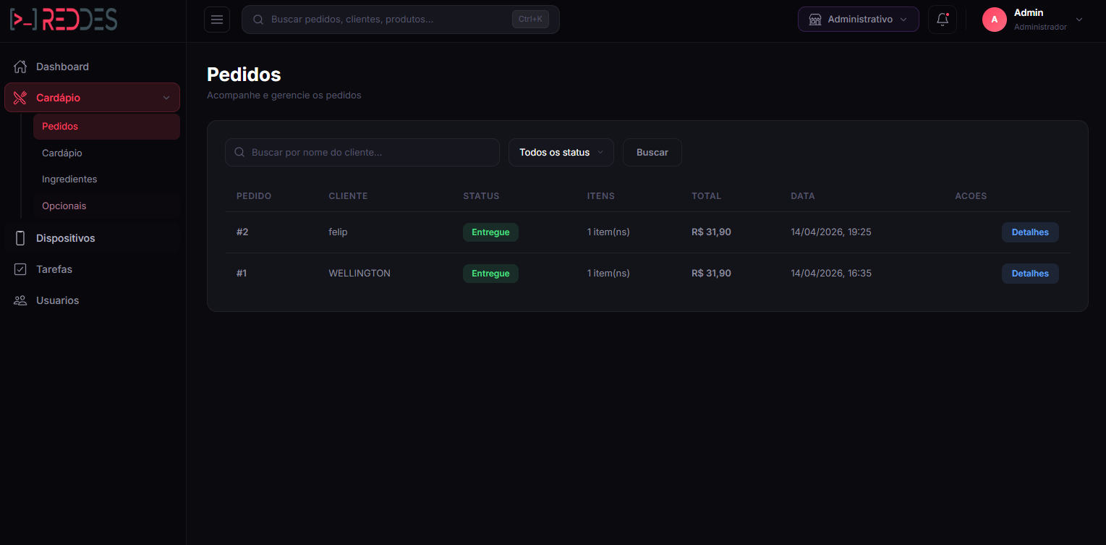
Task: Click the Cardápio fork and knife icon
Action: [x=20, y=98]
